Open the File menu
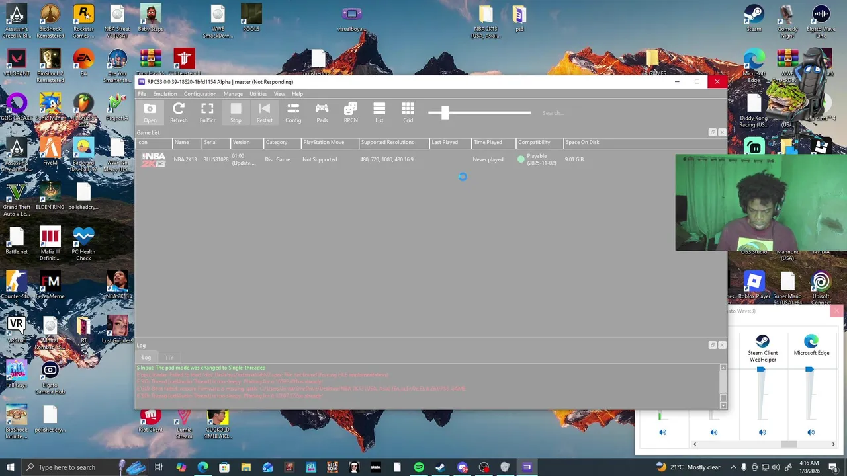The image size is (847, 476). click(142, 94)
